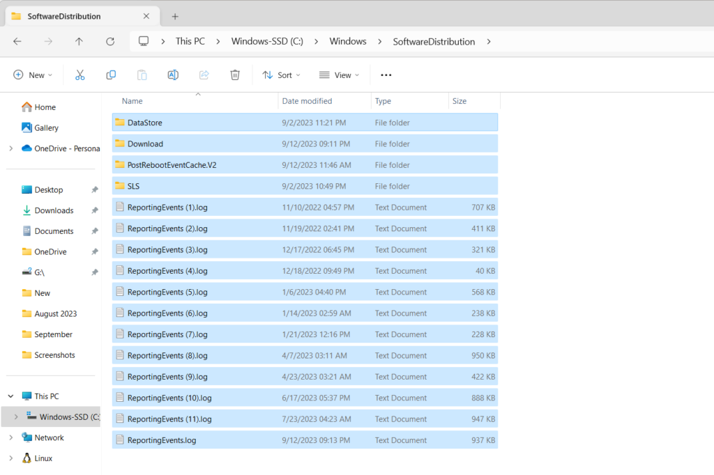
Task: Add a new tab with plus button
Action: point(175,16)
